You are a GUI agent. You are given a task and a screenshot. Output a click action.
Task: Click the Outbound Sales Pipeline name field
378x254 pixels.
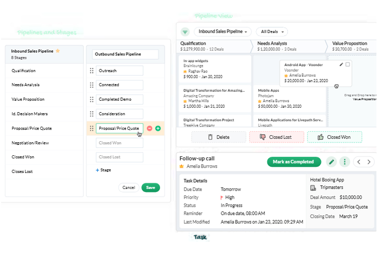point(125,54)
